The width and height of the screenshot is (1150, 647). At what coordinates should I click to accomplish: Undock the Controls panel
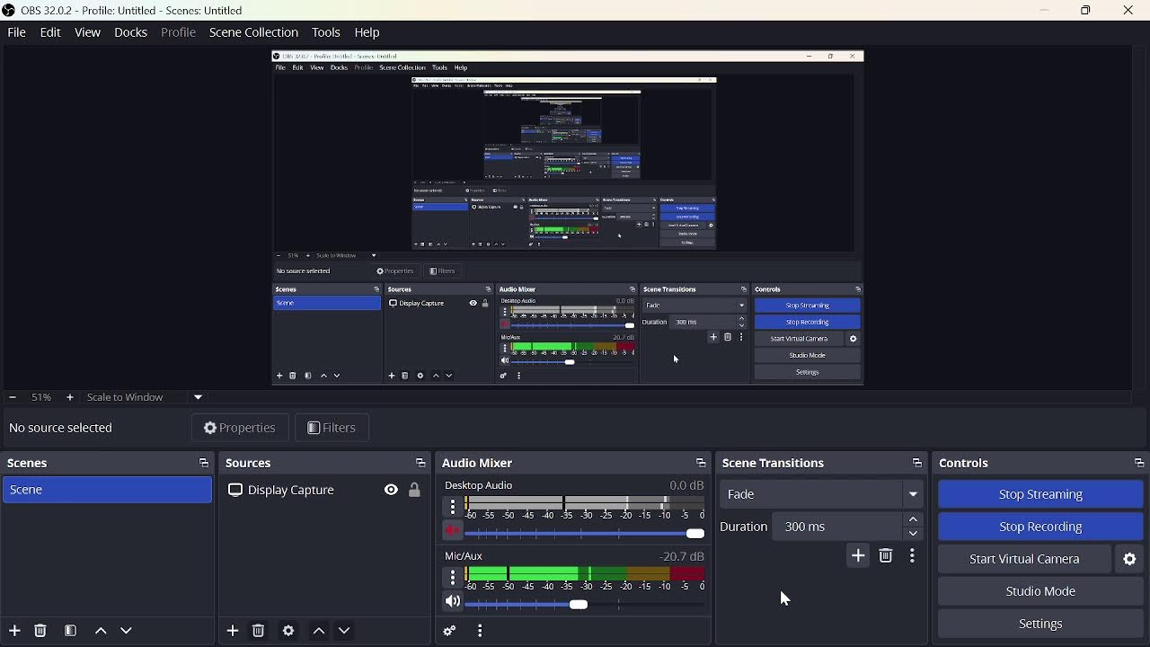1139,464
